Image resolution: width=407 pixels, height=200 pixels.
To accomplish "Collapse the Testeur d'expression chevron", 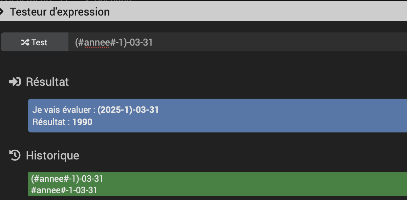I will (2, 12).
